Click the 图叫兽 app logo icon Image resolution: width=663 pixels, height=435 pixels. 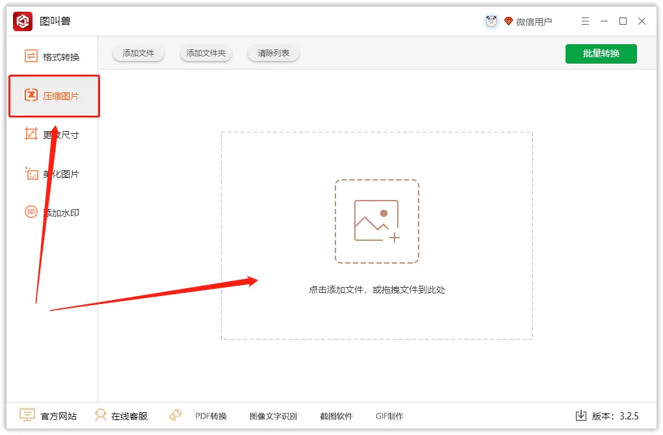[x=22, y=21]
